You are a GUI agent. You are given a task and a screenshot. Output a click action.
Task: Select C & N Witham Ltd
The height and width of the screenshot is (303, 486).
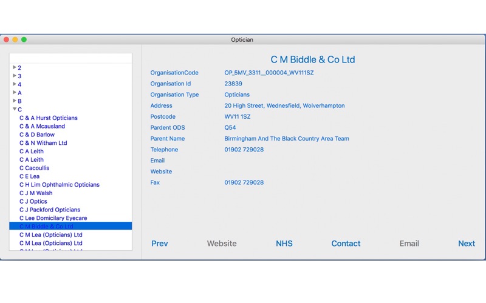43,143
